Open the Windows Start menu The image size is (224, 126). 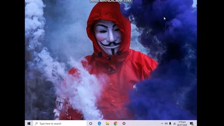[29, 124]
